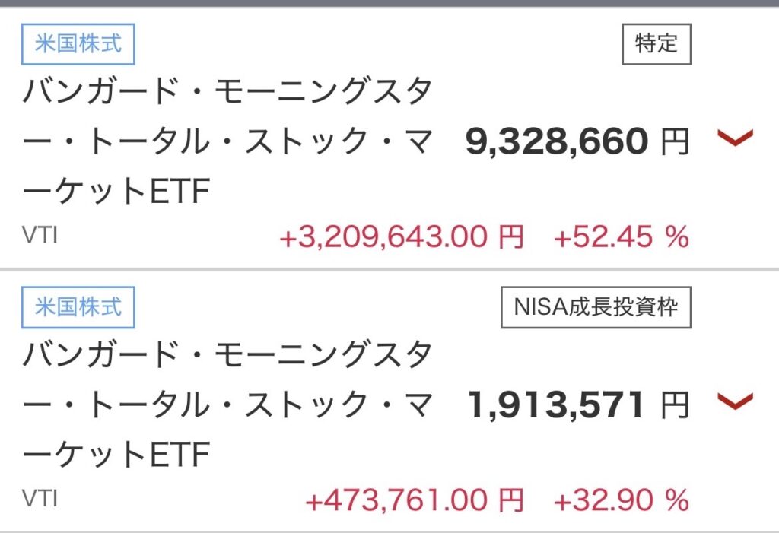The height and width of the screenshot is (533, 779).
Task: Tap ーケットETF text in NISA holding
Action: pyautogui.click(x=116, y=454)
